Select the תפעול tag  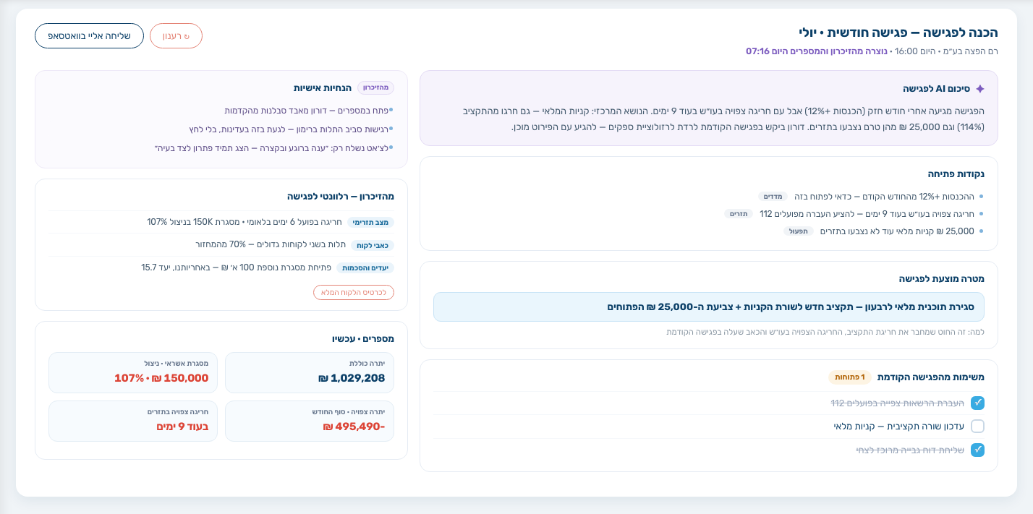(799, 231)
